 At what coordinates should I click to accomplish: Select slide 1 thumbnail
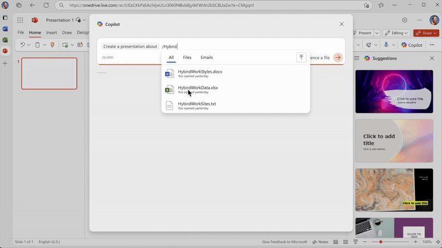point(49,73)
